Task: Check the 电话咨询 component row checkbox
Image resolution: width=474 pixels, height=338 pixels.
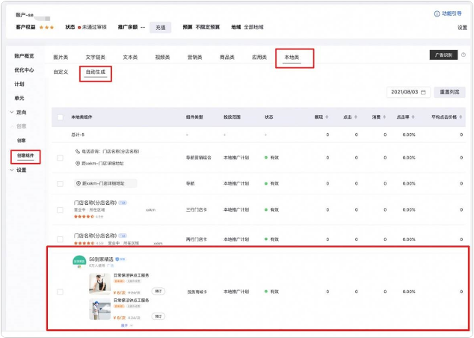Action: pyautogui.click(x=60, y=157)
